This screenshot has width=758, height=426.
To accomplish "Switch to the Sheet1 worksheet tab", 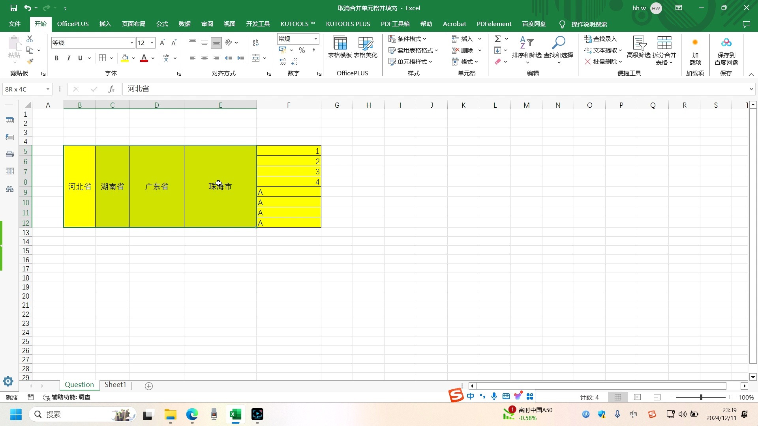I will [x=115, y=385].
